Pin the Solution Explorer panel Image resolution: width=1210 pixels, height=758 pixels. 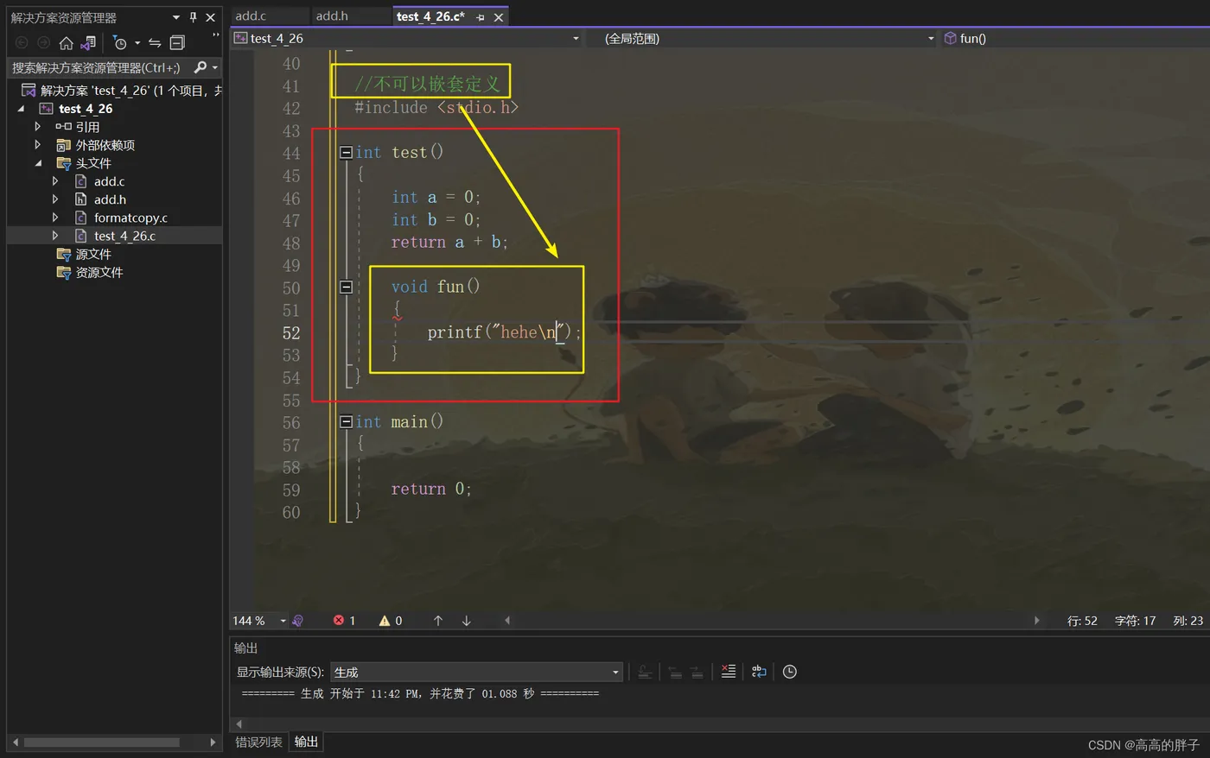click(x=193, y=17)
